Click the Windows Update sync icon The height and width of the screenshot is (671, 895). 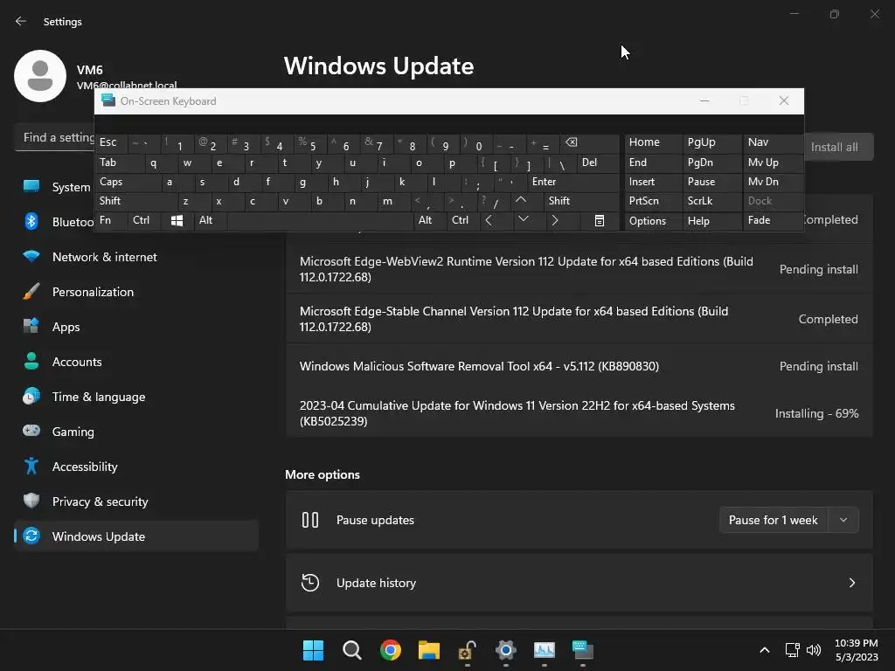pyautogui.click(x=31, y=536)
